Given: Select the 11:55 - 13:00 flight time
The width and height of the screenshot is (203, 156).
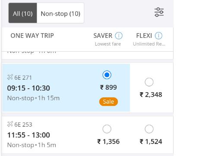Looking at the screenshot, I should (29, 135).
